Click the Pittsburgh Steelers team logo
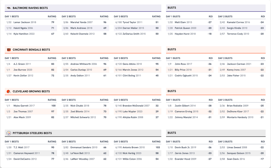The image size is (271, 168). pyautogui.click(x=9, y=133)
